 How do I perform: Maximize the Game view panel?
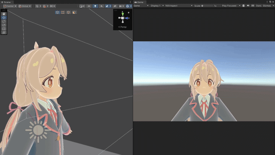pos(270,2)
